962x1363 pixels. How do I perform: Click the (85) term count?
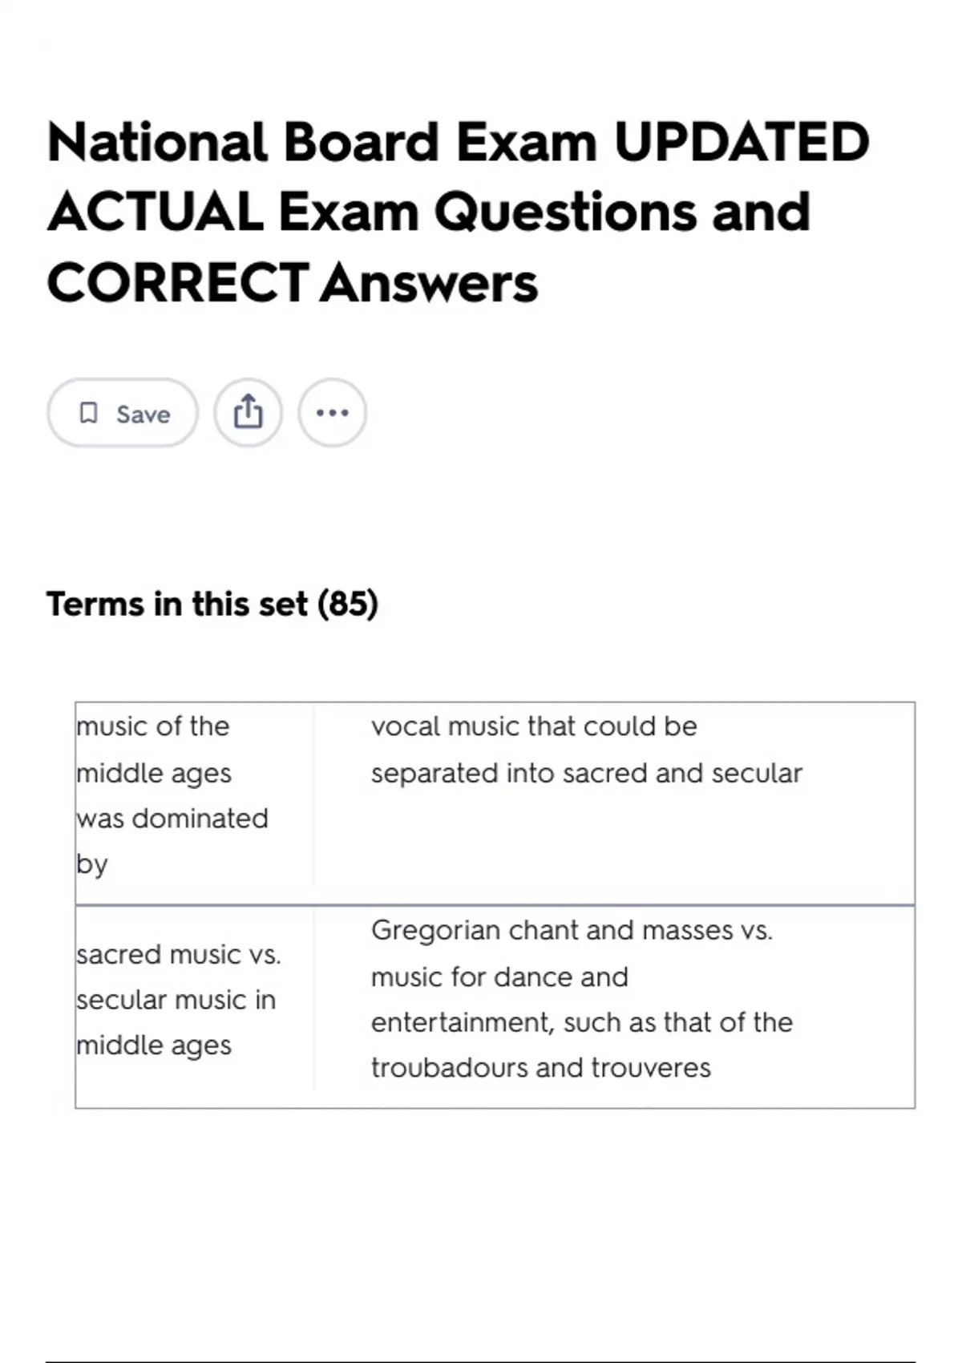[x=348, y=604]
